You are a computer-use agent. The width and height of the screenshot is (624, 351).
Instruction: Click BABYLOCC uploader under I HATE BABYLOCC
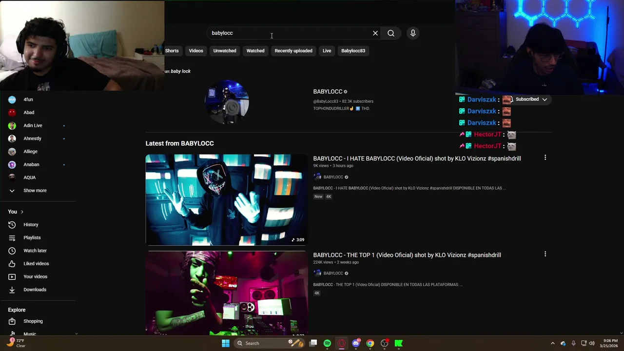(x=333, y=177)
